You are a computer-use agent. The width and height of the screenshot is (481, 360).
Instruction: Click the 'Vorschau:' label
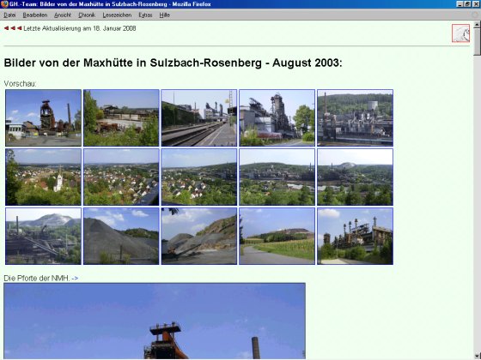point(20,84)
